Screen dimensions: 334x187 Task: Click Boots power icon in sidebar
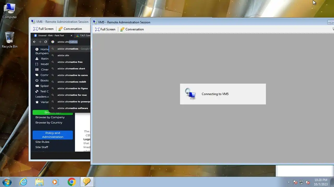(37, 81)
